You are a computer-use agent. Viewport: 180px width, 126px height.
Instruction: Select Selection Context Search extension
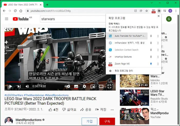pos(127,50)
